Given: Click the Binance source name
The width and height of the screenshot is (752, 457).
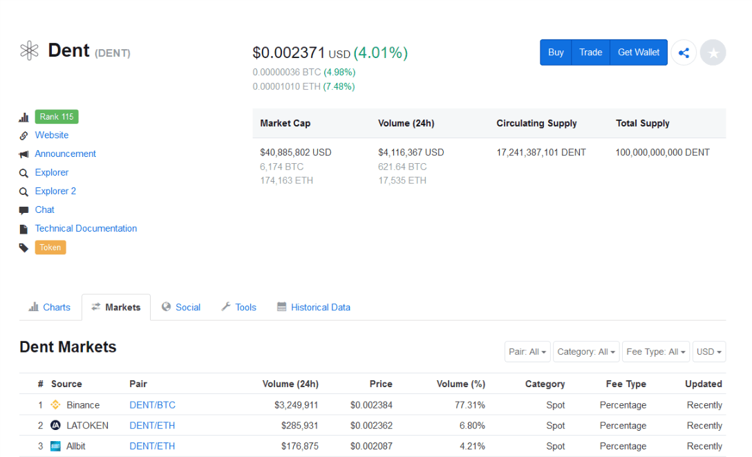Looking at the screenshot, I should pyautogui.click(x=83, y=405).
